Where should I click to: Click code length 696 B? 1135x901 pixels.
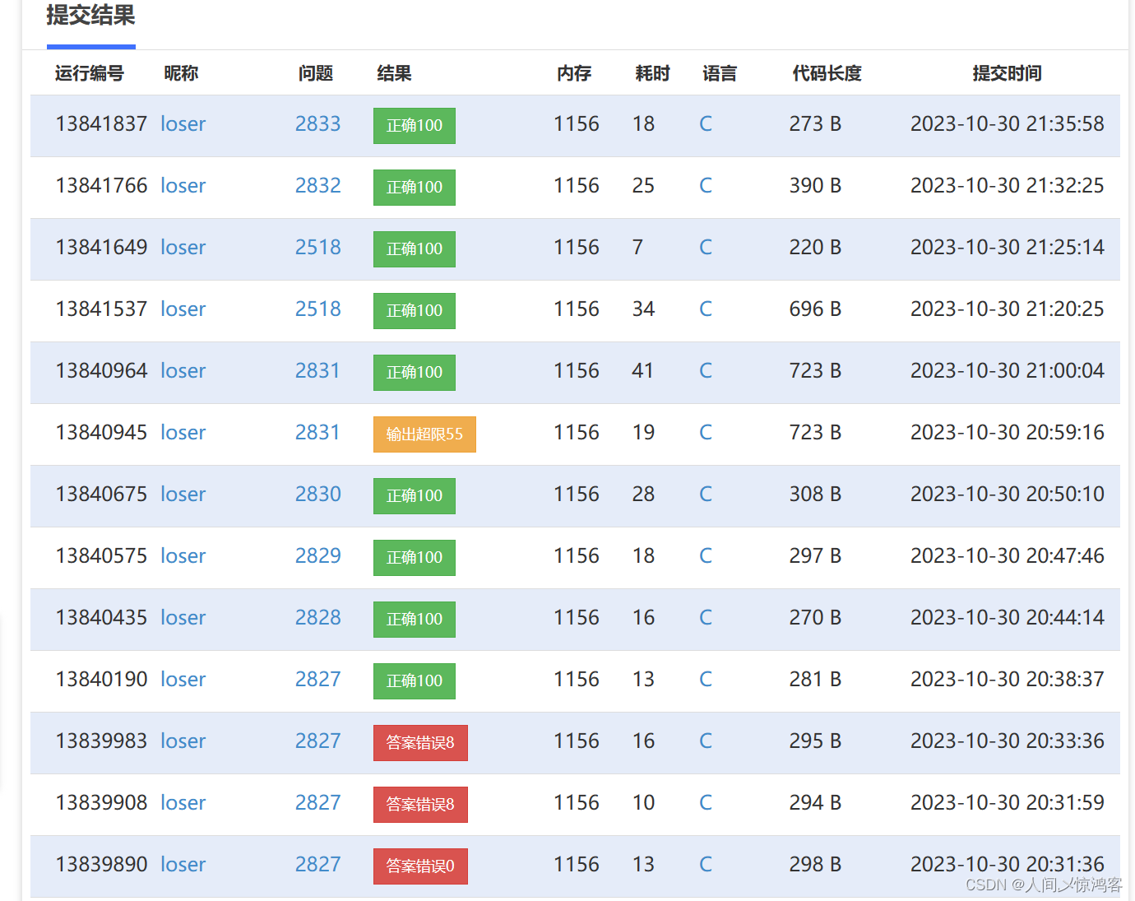point(815,309)
